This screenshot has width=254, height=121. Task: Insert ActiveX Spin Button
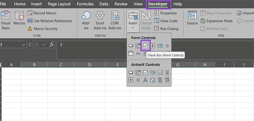(x=130, y=80)
